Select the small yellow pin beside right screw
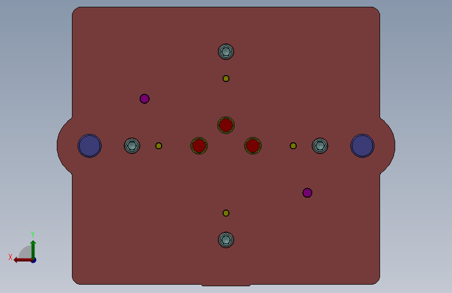Image resolution: width=452 pixels, height=293 pixels. (293, 145)
